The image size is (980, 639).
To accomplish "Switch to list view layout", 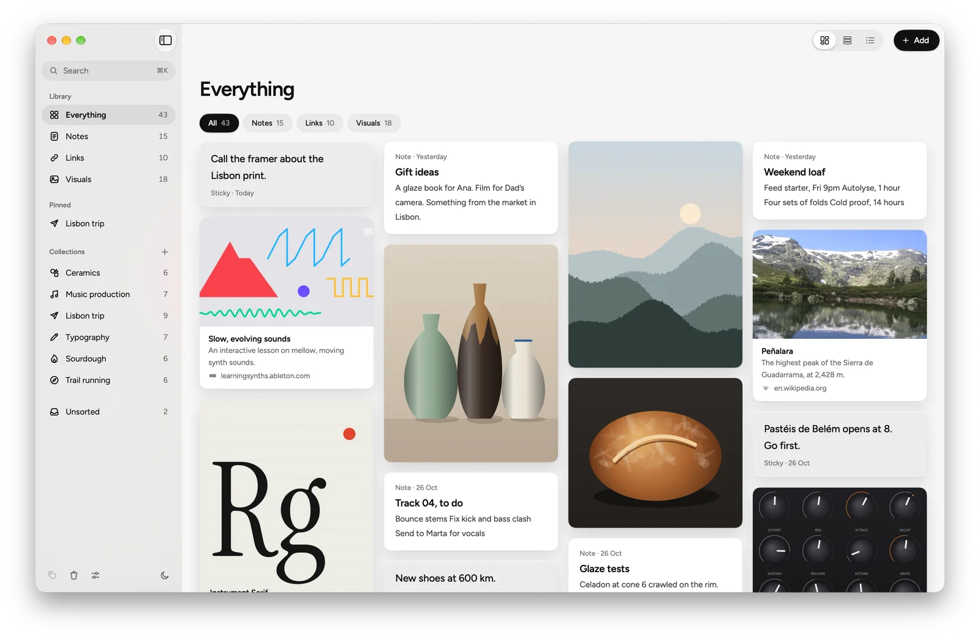I will tap(870, 40).
